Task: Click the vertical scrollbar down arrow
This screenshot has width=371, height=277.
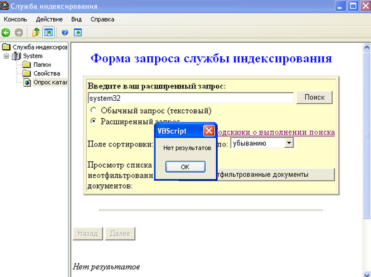Action: (367, 274)
